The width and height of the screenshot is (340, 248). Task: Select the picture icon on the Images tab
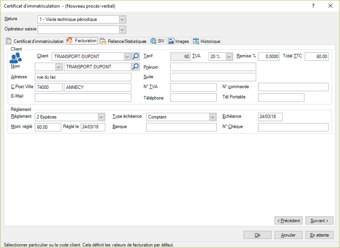pyautogui.click(x=171, y=41)
